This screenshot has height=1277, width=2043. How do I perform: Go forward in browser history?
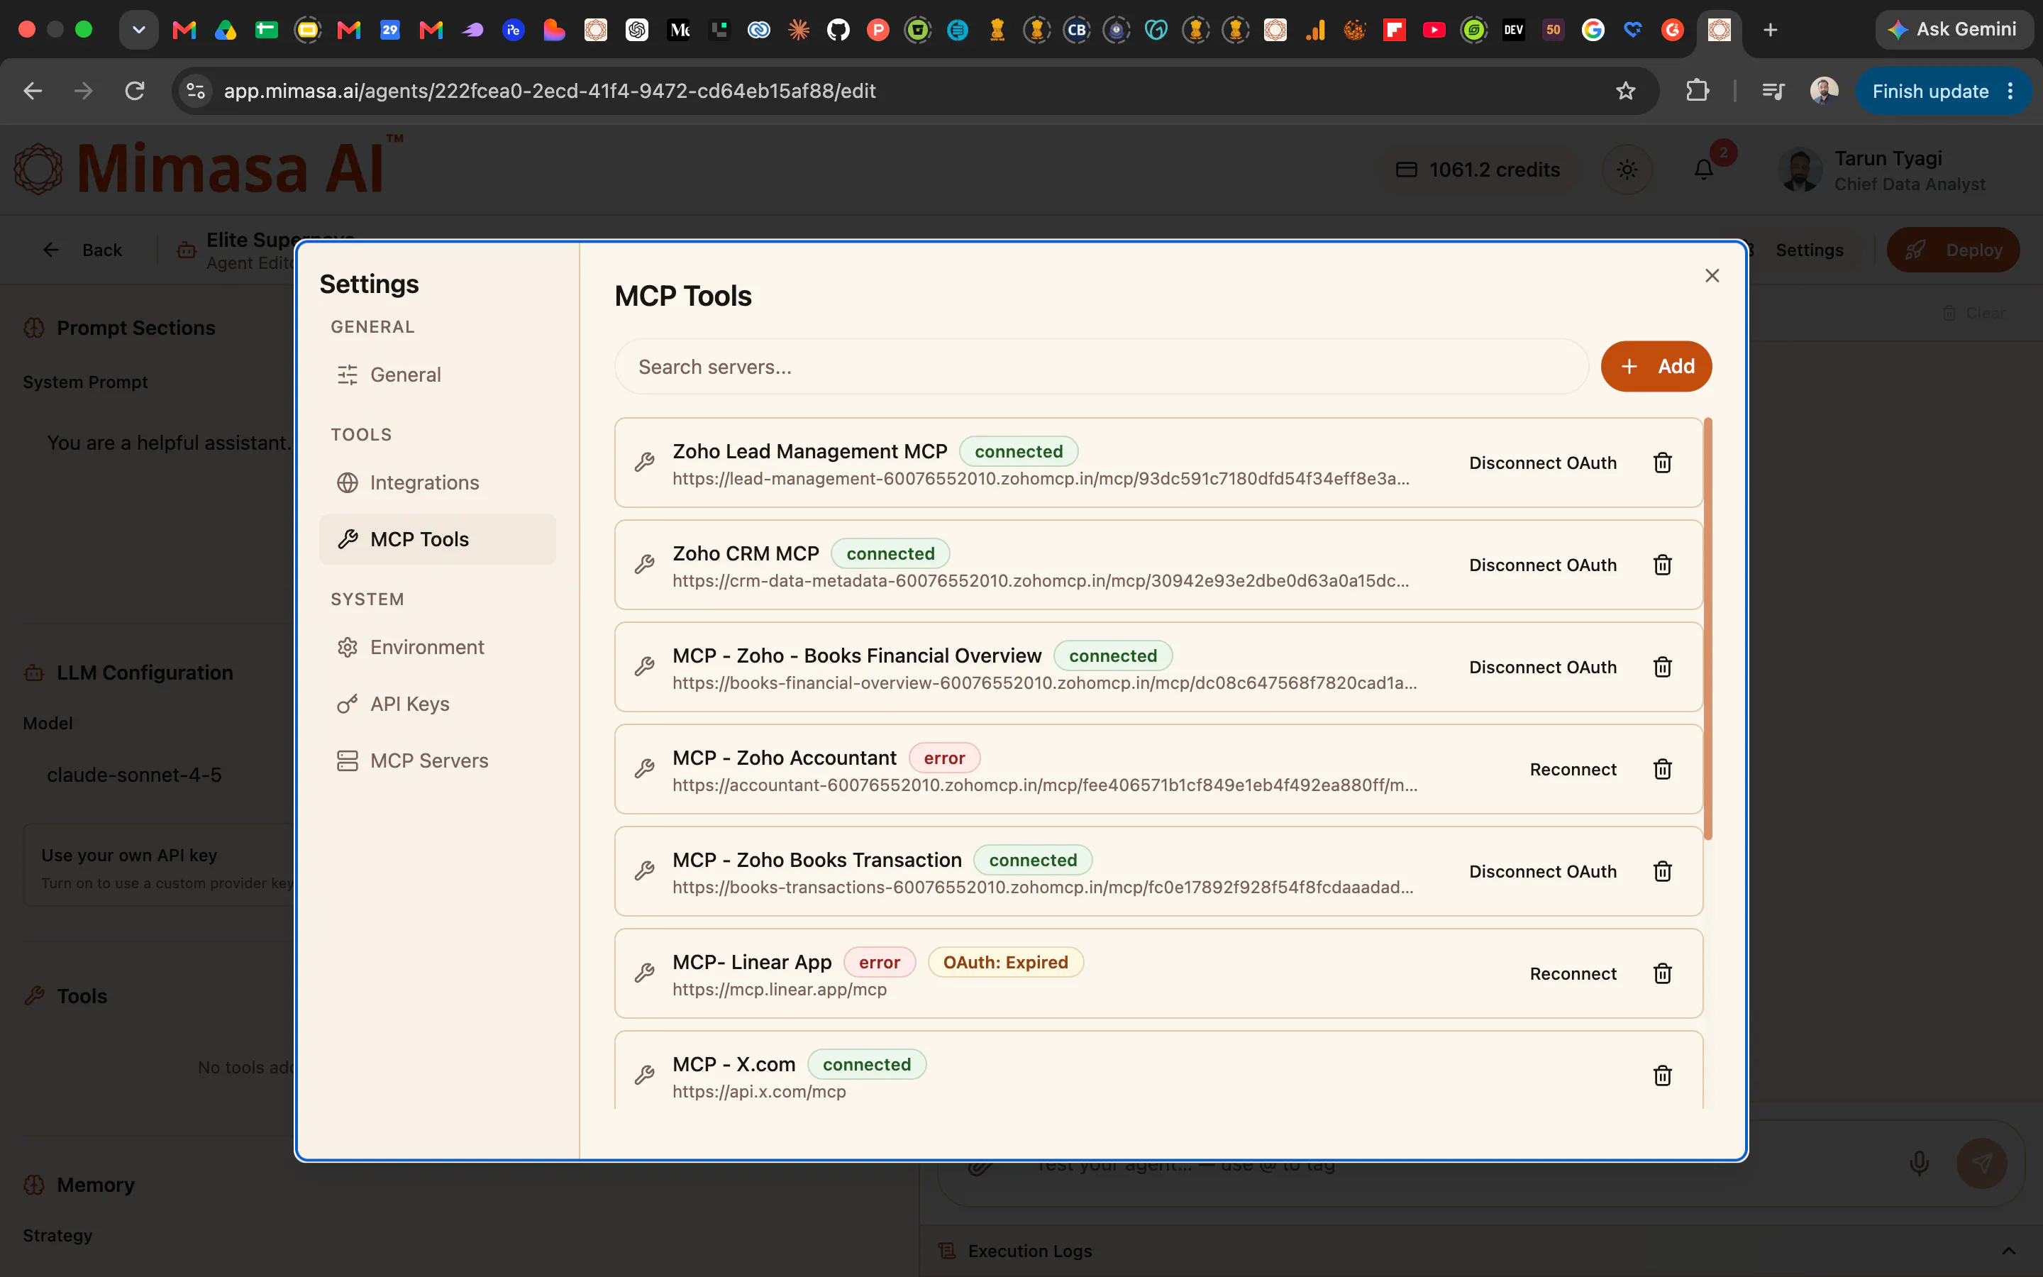[84, 92]
